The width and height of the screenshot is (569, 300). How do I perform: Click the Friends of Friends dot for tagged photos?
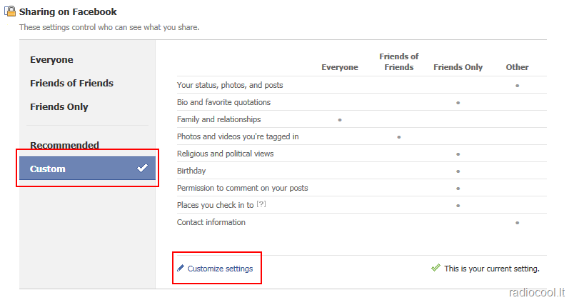tap(398, 136)
